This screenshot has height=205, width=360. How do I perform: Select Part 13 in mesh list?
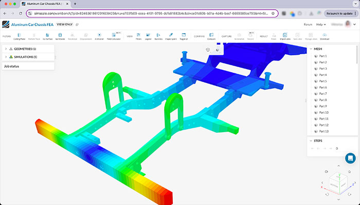[323, 131]
